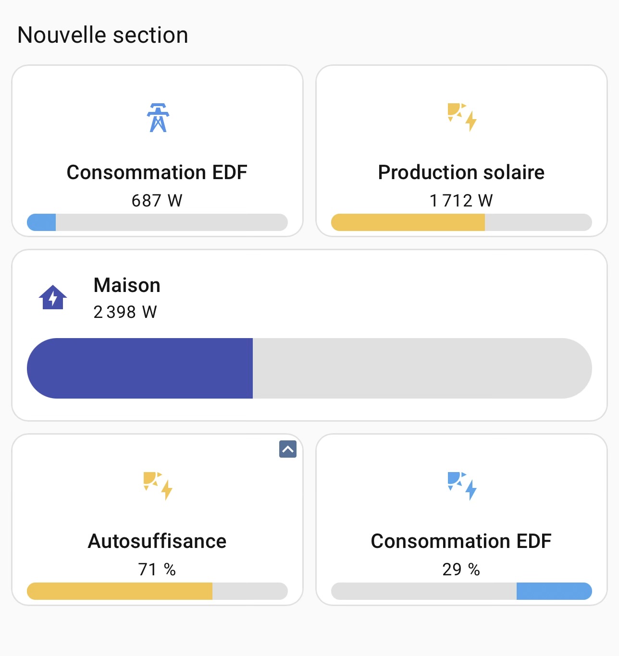Click the blue solar icon above the 29 % value
Viewport: 619px width, 656px height.
click(462, 486)
